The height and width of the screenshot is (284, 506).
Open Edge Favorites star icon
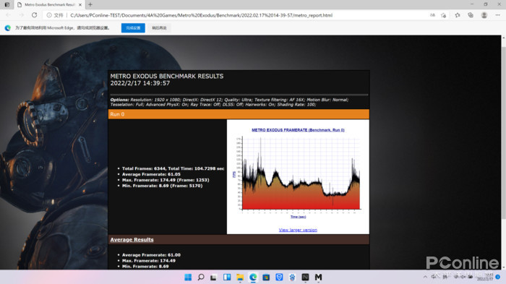tap(458, 15)
